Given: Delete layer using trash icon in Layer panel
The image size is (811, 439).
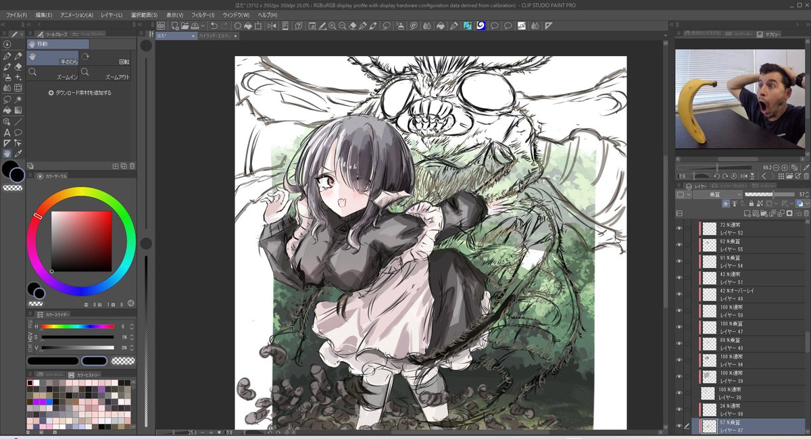Looking at the screenshot, I should (806, 213).
